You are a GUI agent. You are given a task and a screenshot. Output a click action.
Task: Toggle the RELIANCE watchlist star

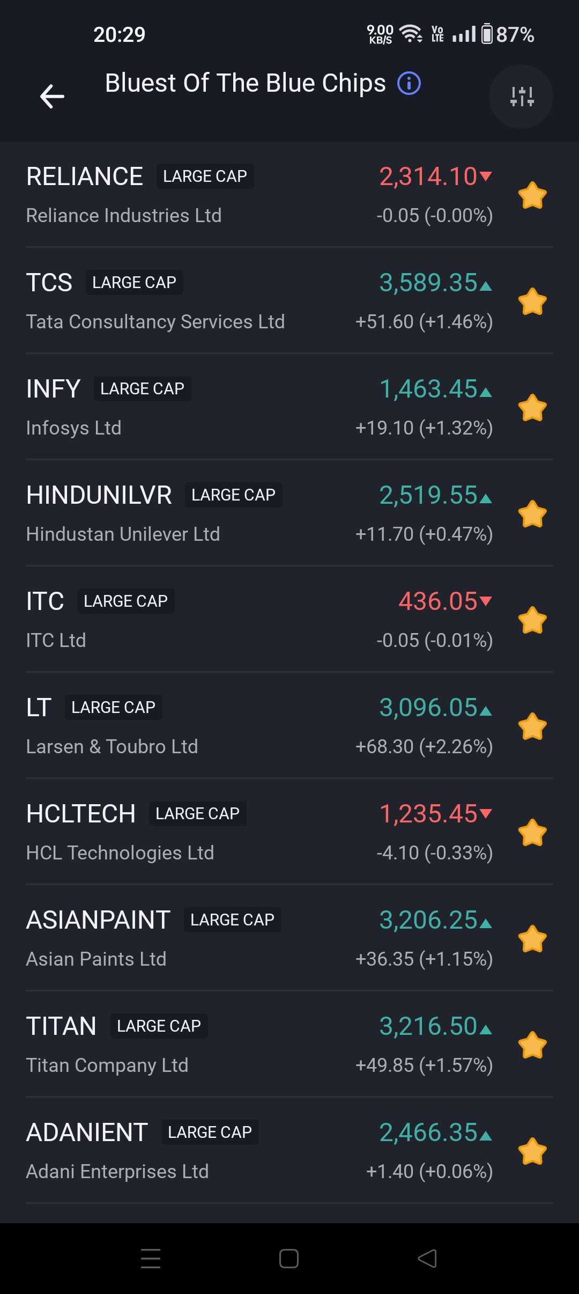[x=532, y=195]
